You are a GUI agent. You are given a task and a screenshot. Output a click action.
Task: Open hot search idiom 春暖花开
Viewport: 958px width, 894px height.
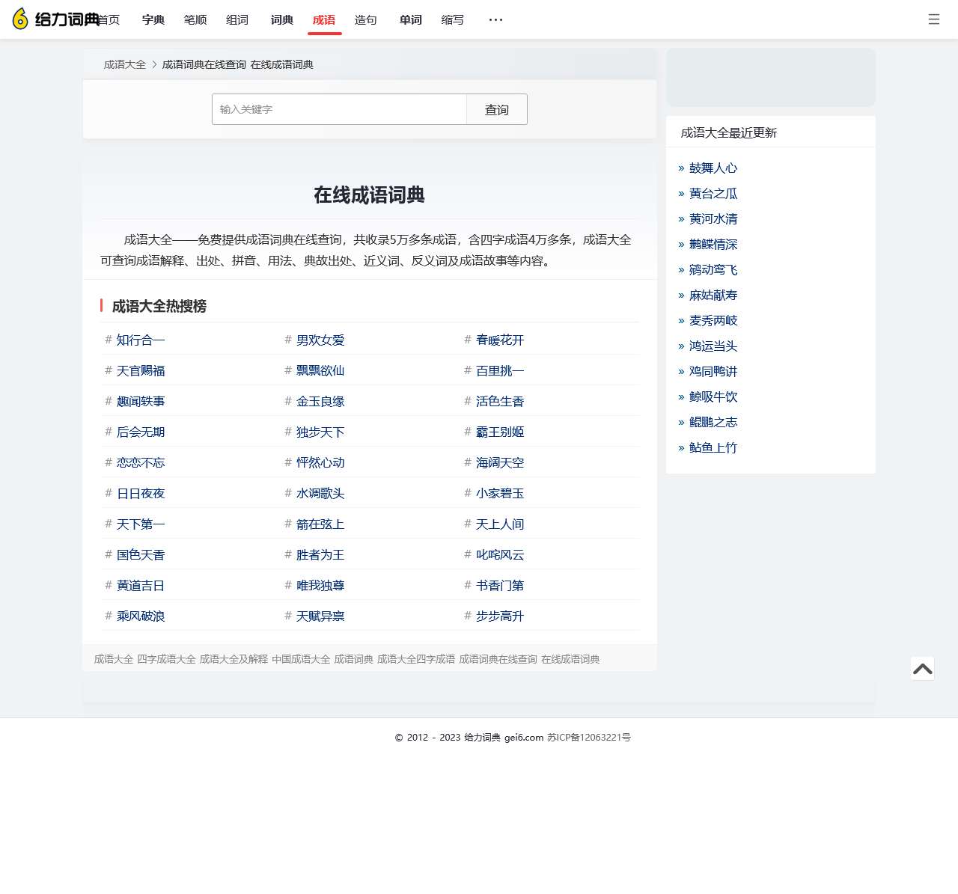(500, 340)
